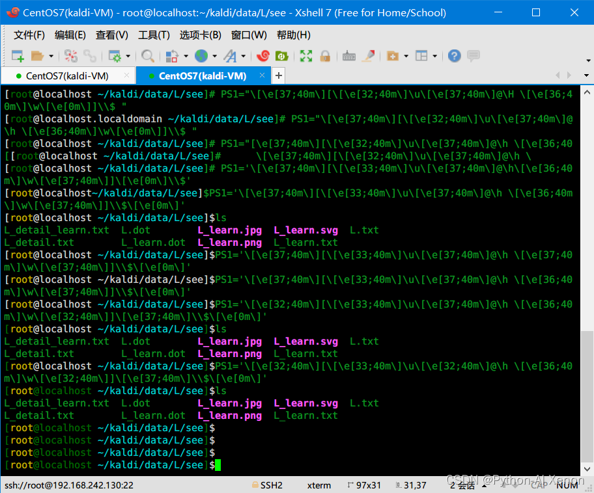
Task: Toggle full screen mode icon
Action: pos(306,56)
